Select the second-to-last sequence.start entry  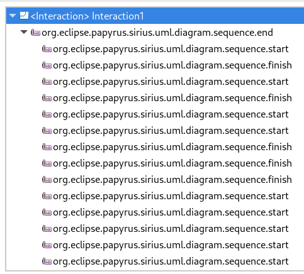click(171, 245)
